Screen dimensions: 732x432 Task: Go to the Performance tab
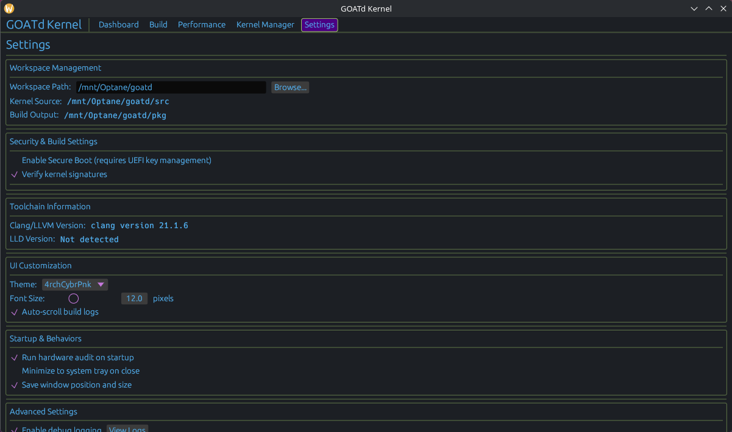[x=202, y=25]
